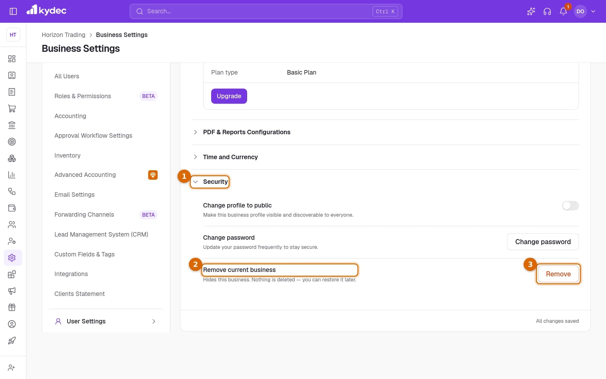Viewport: 606px width, 379px height.
Task: Toggle Change profile to public switch
Action: click(570, 206)
